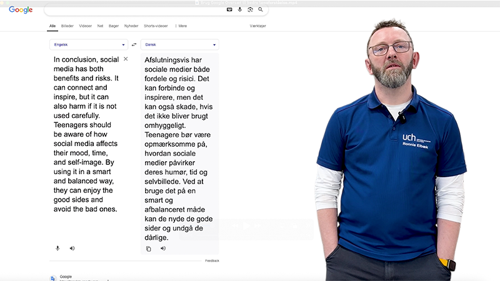This screenshot has width=500, height=281.
Task: Switch to the Net tab
Action: coord(100,26)
